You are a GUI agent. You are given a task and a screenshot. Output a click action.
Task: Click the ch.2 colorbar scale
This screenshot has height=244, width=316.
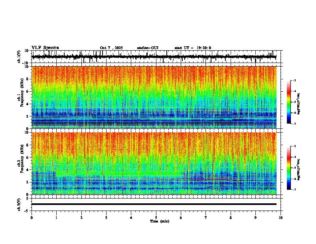pyautogui.click(x=289, y=168)
